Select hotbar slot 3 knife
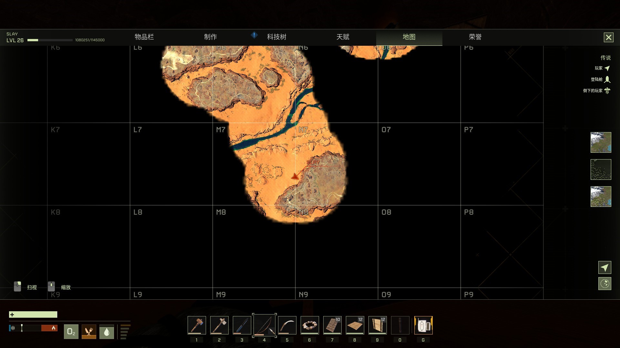Screen dimensions: 620x348 [x=242, y=325]
